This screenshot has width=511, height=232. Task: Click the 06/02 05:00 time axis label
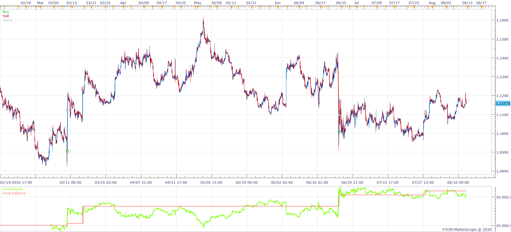282,183
